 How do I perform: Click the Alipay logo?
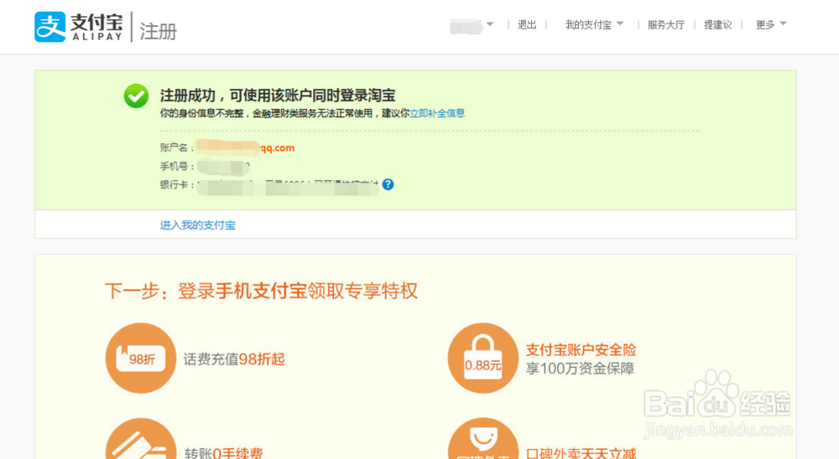[x=79, y=27]
